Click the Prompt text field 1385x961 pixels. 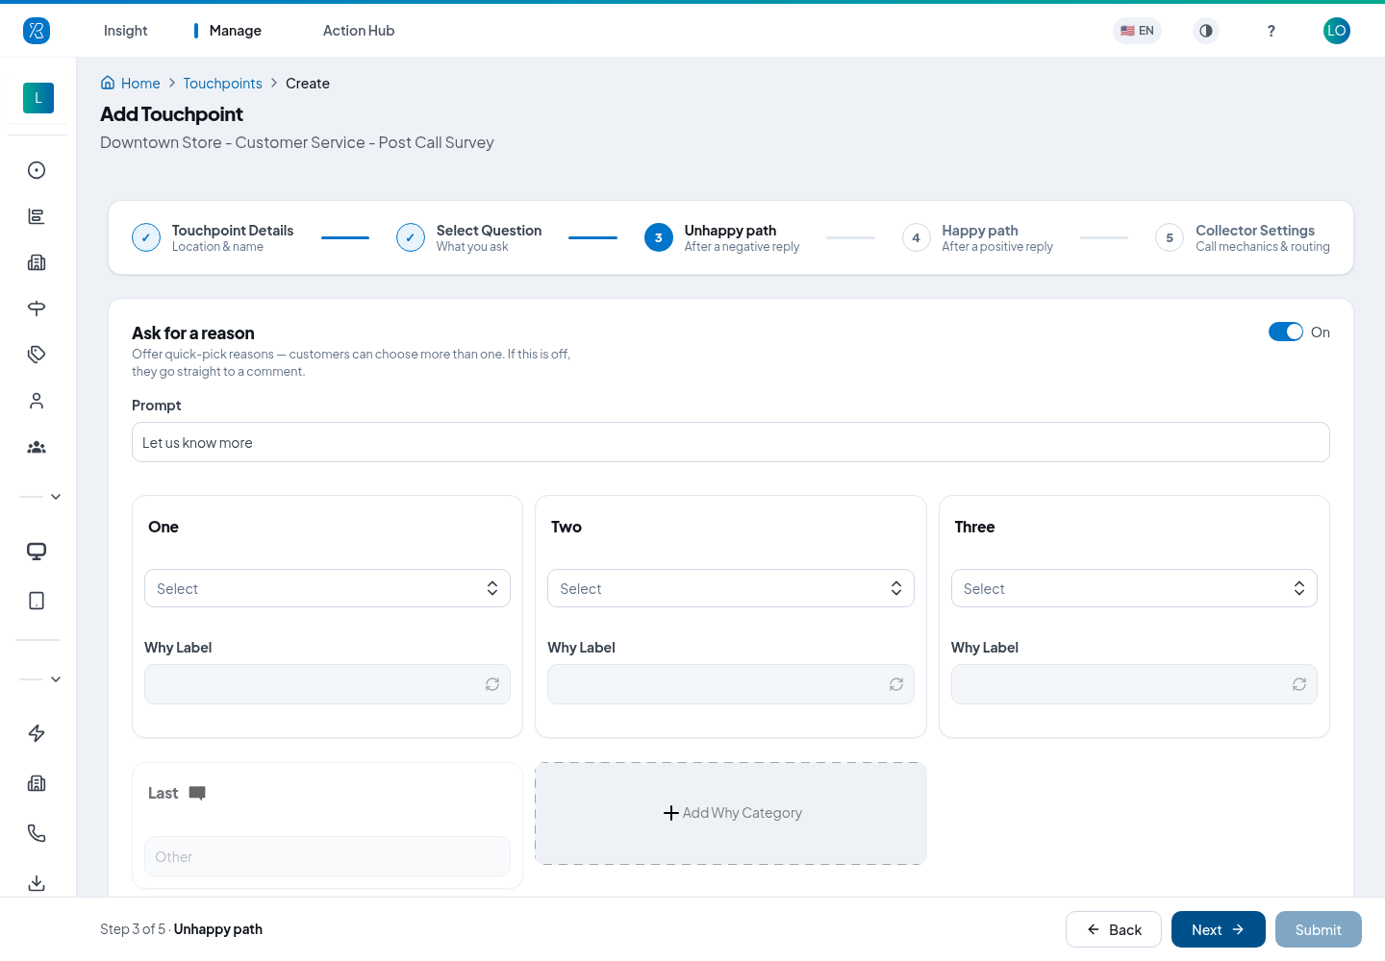pyautogui.click(x=731, y=442)
